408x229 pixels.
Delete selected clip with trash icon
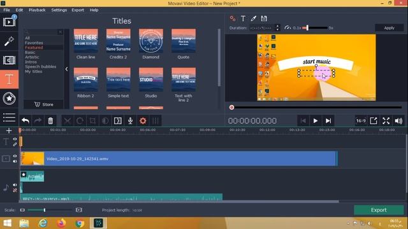50,121
